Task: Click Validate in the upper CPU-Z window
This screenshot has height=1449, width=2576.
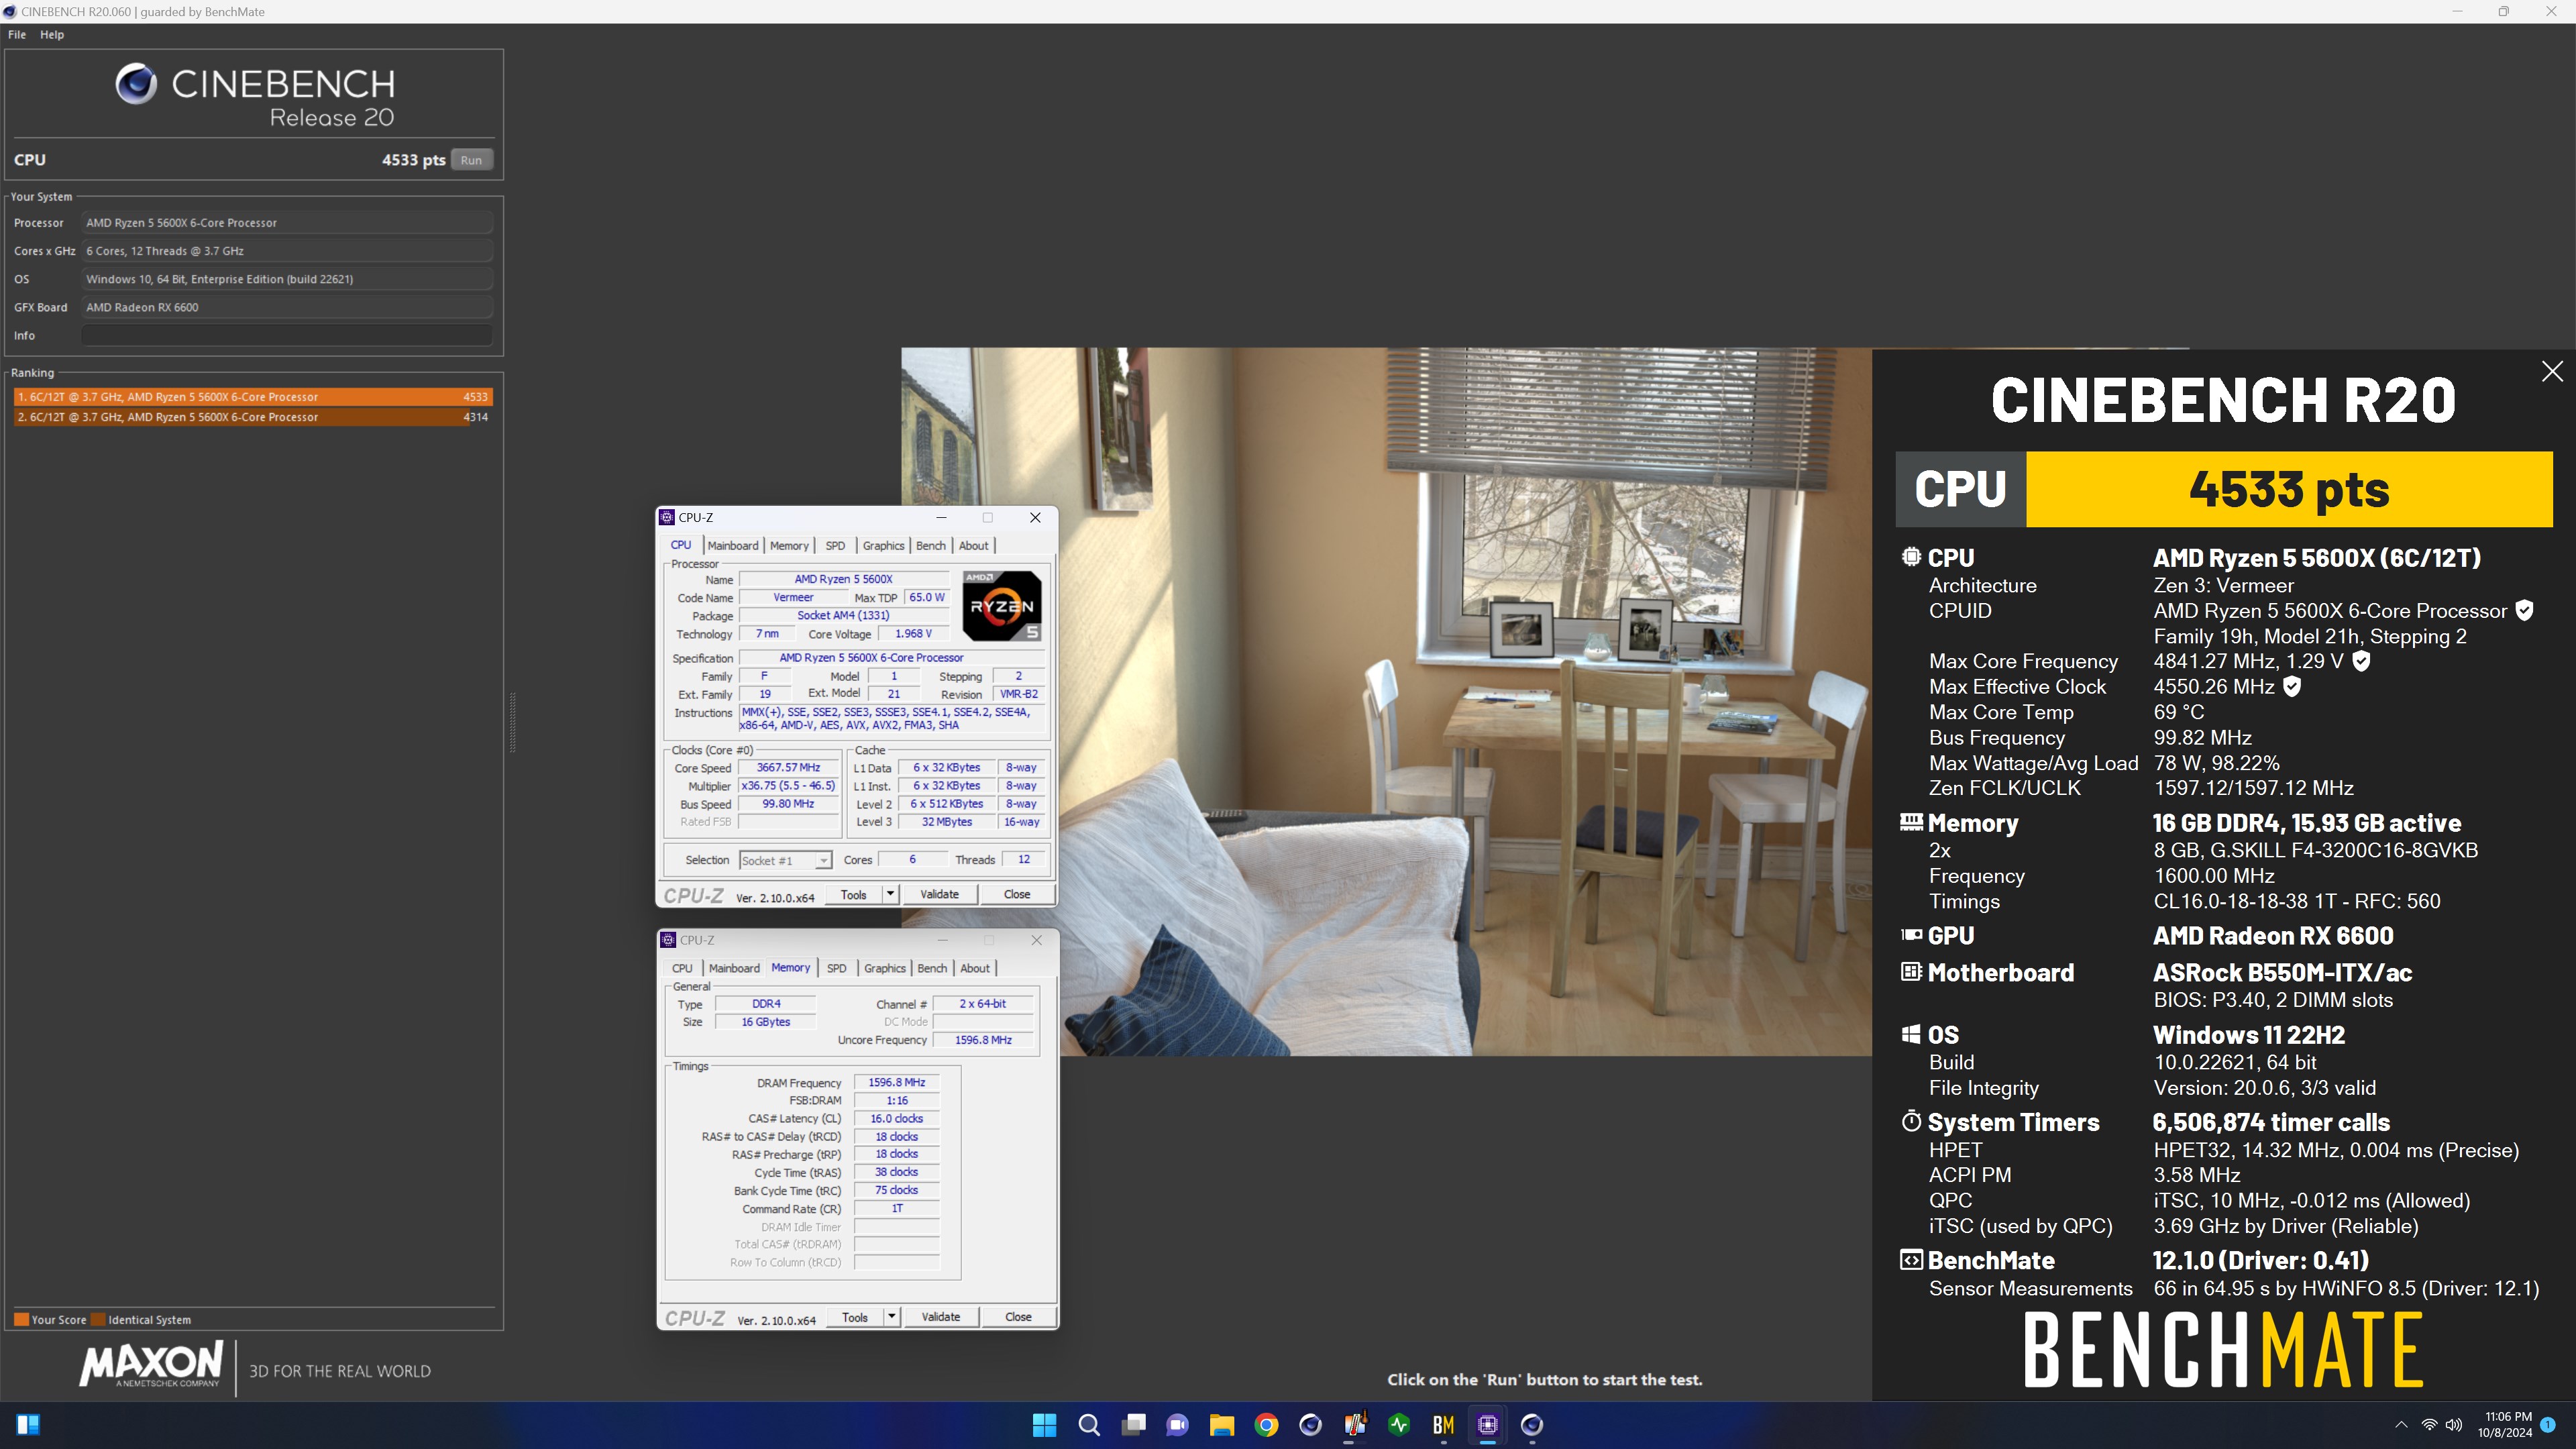Action: pyautogui.click(x=939, y=894)
